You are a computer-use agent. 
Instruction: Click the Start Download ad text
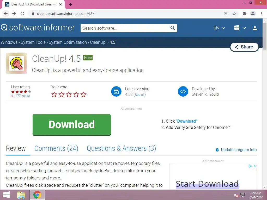[207, 184]
